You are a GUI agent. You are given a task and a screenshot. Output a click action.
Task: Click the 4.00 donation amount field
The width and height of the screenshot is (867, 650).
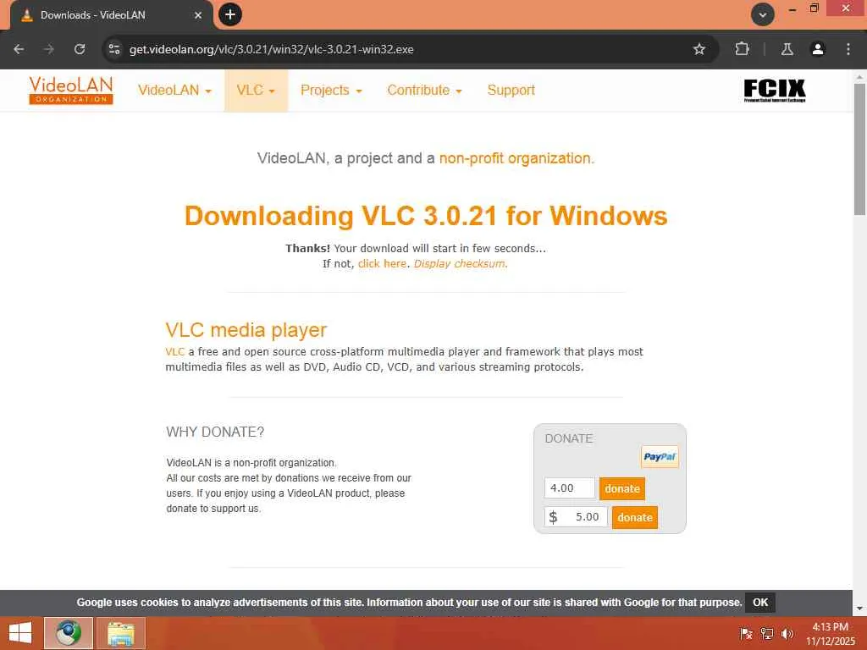570,488
